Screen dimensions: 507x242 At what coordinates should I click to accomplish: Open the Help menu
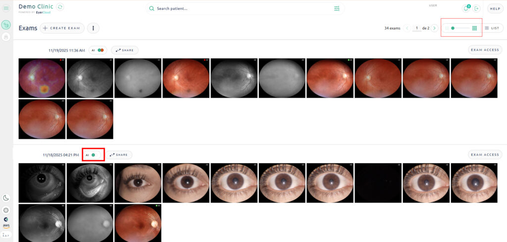coord(495,8)
